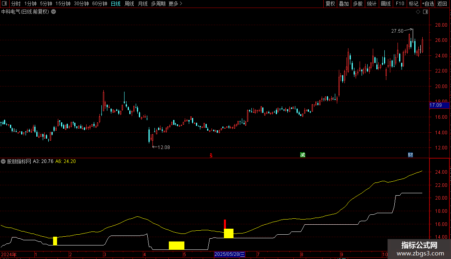The height and width of the screenshot is (259, 451).
Task: Open the 股朋指标网 indicator dropdown arrow
Action: pyautogui.click(x=3, y=161)
